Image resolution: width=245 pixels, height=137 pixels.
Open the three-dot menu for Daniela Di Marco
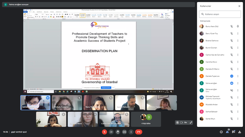238,69
